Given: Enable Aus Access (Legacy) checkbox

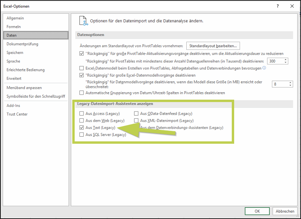Looking at the screenshot, I should pos(81,114).
